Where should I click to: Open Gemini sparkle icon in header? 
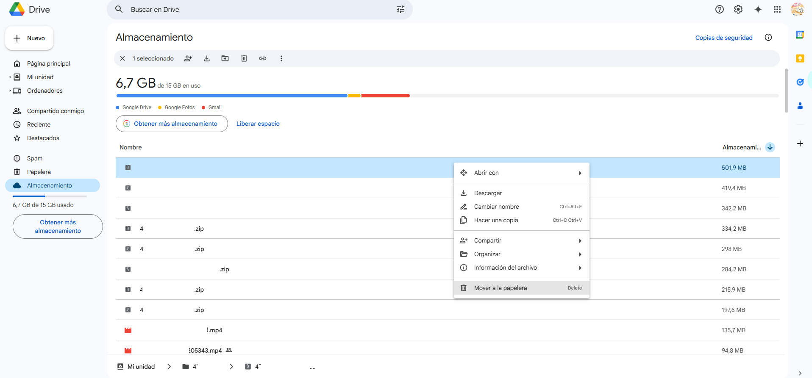(758, 9)
